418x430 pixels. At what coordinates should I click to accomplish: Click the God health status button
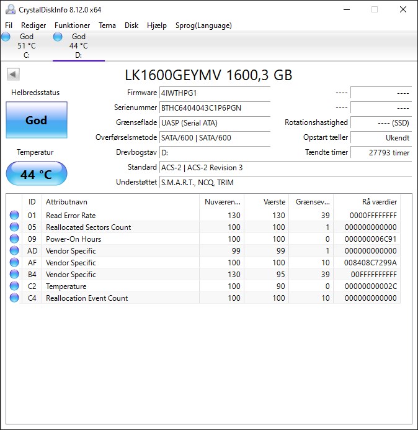click(x=37, y=120)
